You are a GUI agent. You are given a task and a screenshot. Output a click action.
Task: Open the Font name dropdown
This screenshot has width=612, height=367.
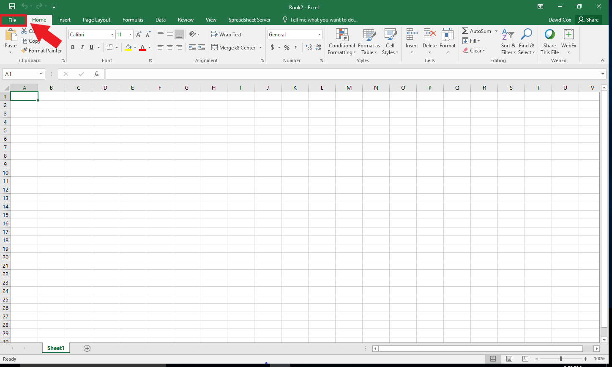(x=111, y=34)
